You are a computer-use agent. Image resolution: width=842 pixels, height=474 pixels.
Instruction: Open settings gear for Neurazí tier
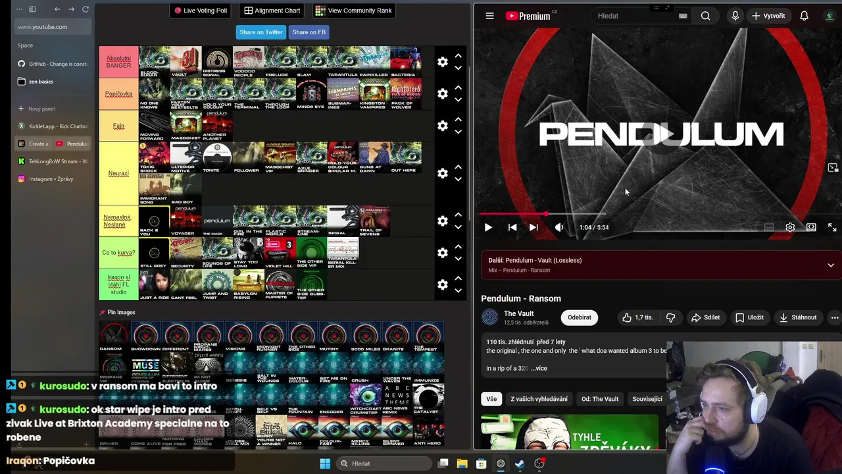pos(443,173)
